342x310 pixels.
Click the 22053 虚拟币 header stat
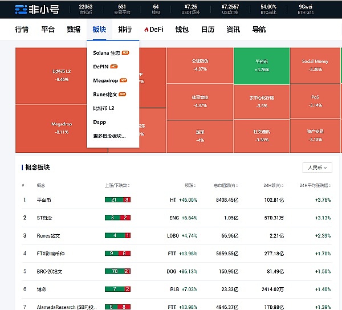(85, 9)
